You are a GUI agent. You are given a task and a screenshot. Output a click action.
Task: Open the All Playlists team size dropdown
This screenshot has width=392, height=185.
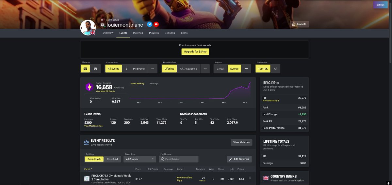(x=140, y=159)
